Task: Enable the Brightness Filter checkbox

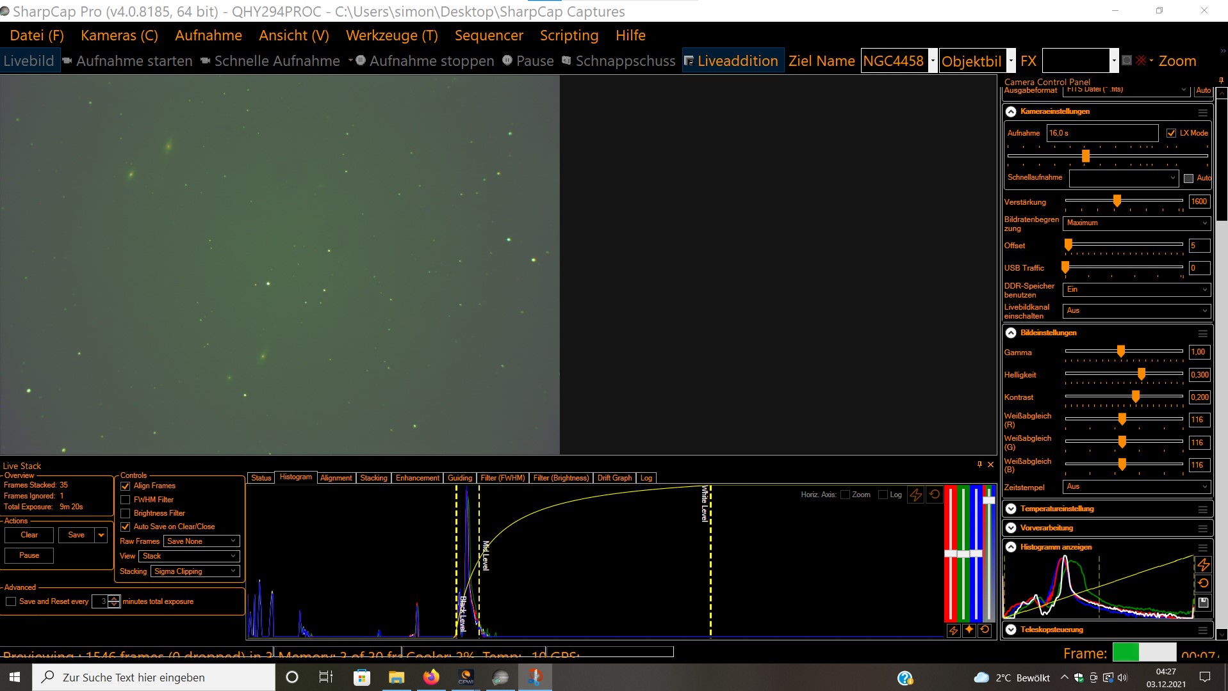Action: point(125,513)
